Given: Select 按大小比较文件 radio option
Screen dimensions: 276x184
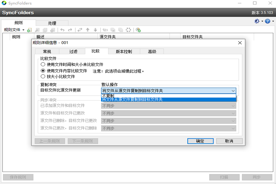Looking at the screenshot, I should (43, 77).
